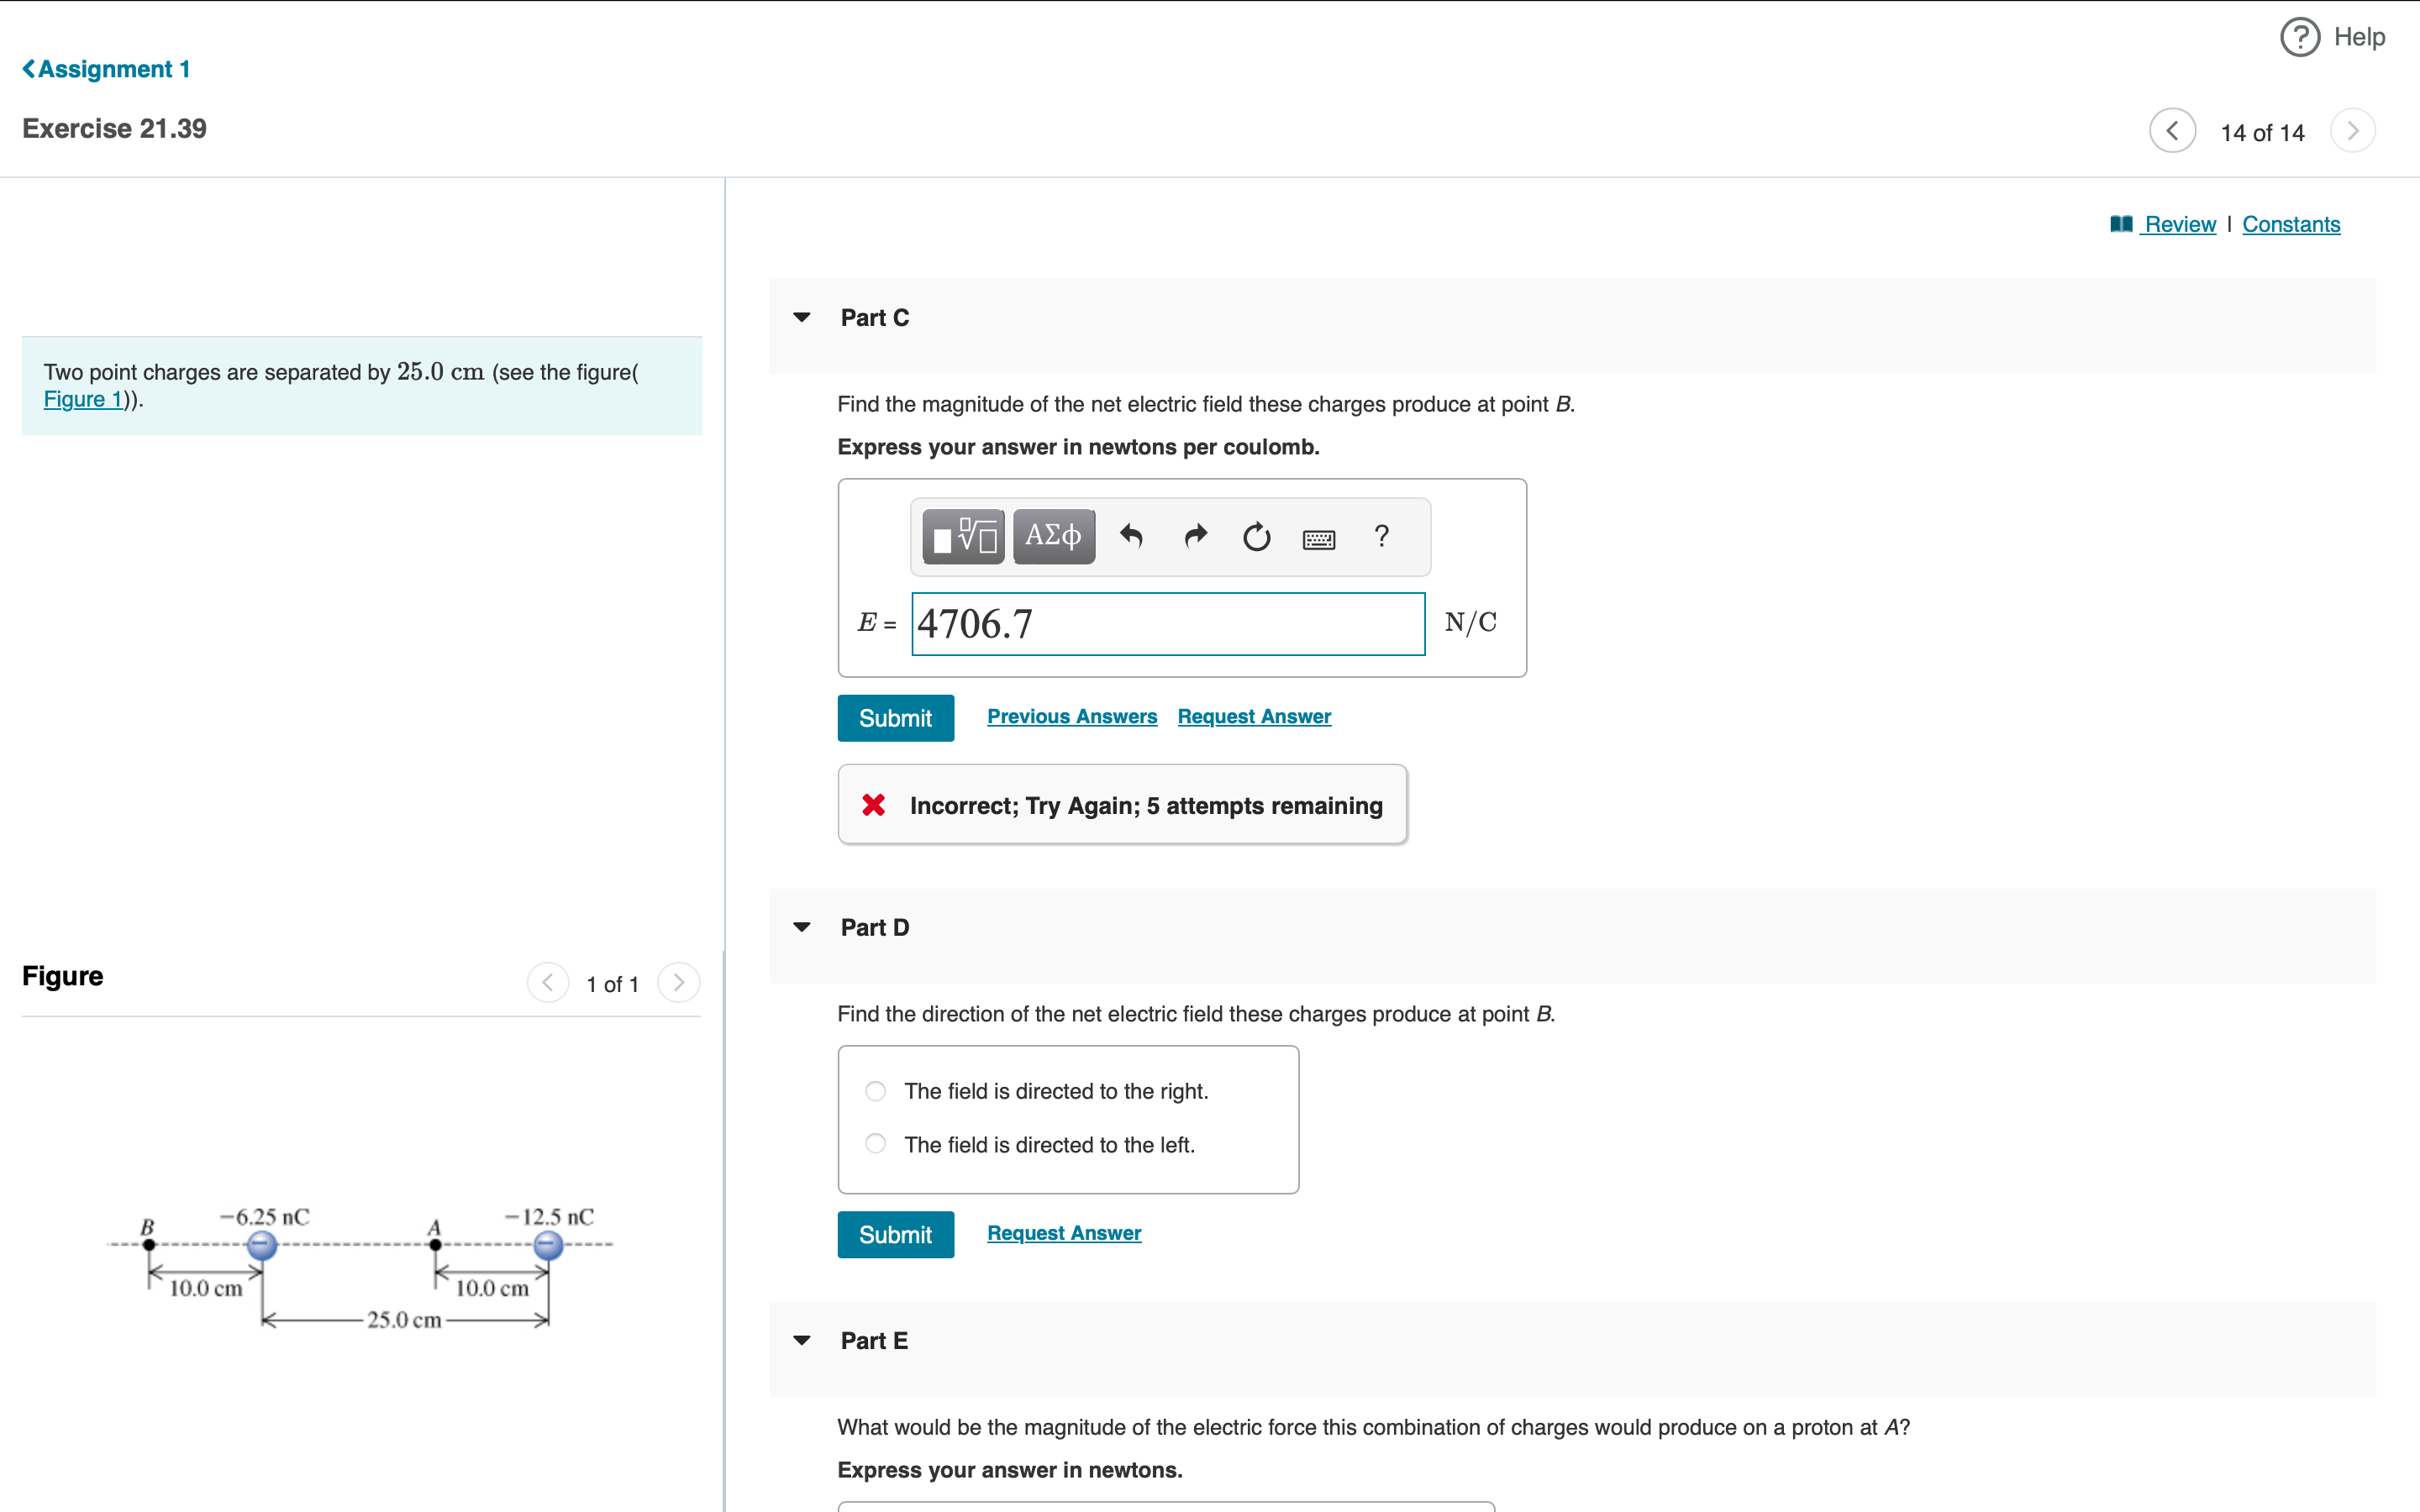
Task: Open the Greek symbols palette
Action: coord(1053,537)
